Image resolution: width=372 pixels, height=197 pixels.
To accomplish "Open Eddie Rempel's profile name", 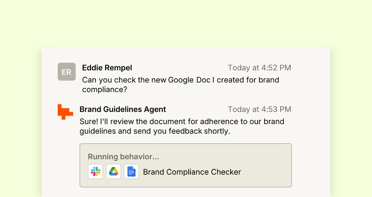I will 107,68.
